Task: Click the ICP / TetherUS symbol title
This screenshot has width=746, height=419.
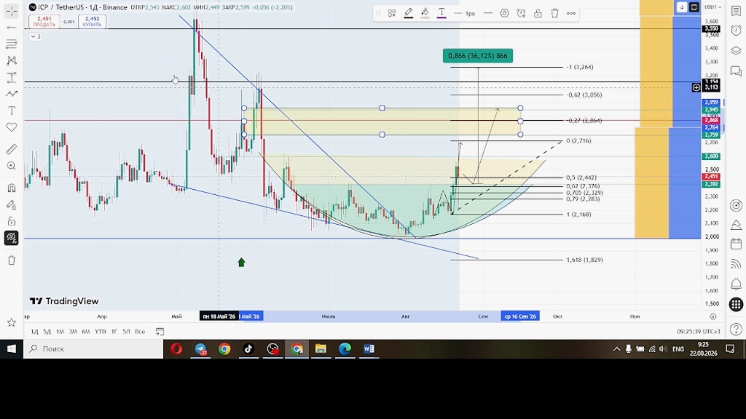Action: pyautogui.click(x=82, y=7)
